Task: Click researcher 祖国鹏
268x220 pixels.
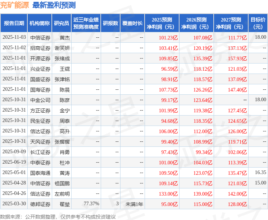Action: point(62,183)
